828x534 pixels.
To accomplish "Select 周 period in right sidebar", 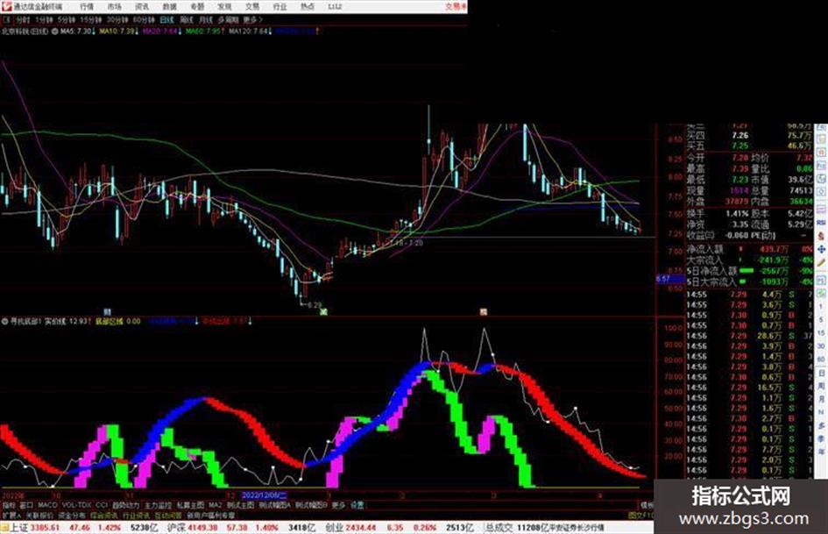I will [x=821, y=387].
